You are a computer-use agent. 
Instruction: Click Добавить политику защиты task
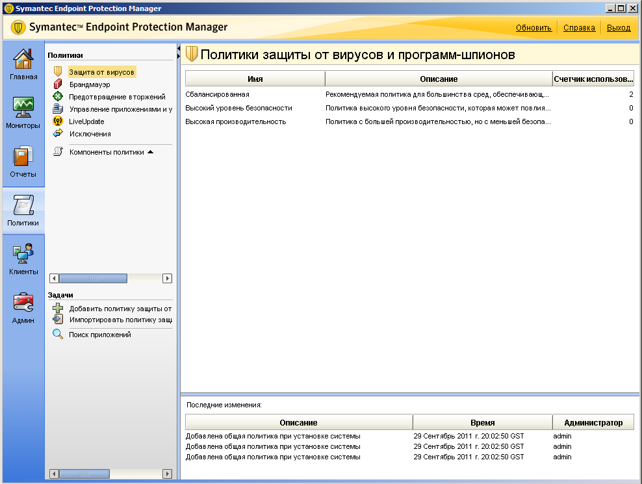[120, 309]
